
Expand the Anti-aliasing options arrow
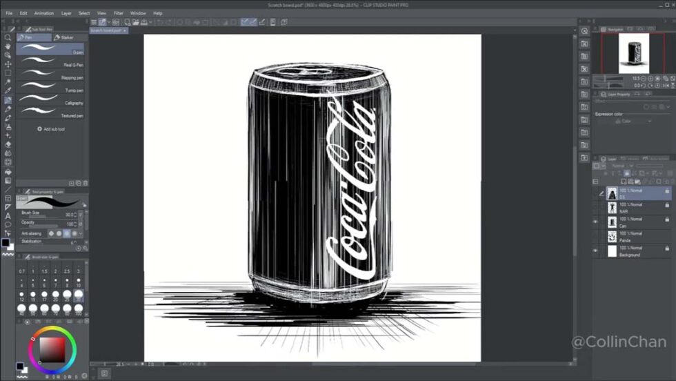(81, 233)
